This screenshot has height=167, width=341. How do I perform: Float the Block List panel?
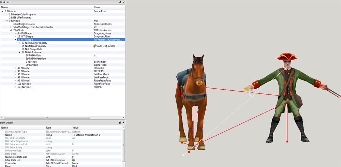(120, 2)
